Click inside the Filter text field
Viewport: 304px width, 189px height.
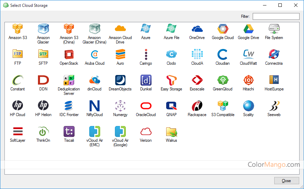pyautogui.click(x=276, y=16)
